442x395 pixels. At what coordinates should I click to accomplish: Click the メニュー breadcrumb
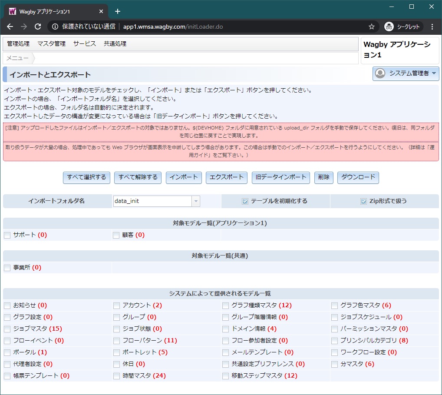[17, 58]
